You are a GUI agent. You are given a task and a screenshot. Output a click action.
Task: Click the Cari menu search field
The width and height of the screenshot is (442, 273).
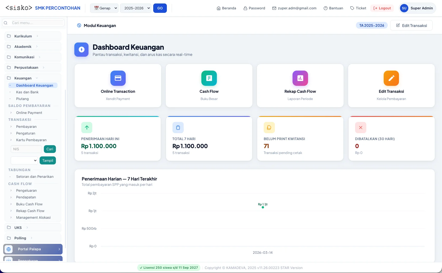click(x=33, y=23)
